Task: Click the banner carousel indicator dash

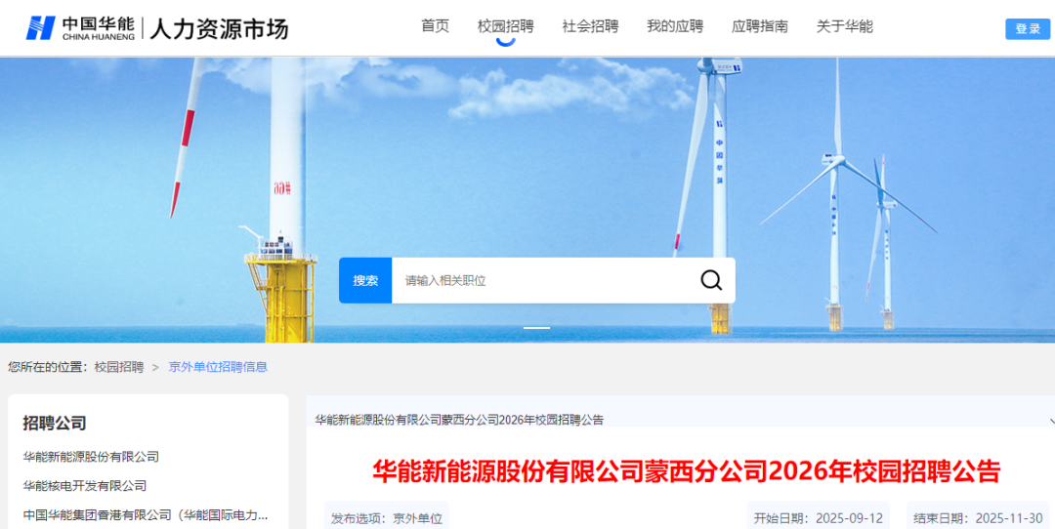Action: pyautogui.click(x=537, y=328)
